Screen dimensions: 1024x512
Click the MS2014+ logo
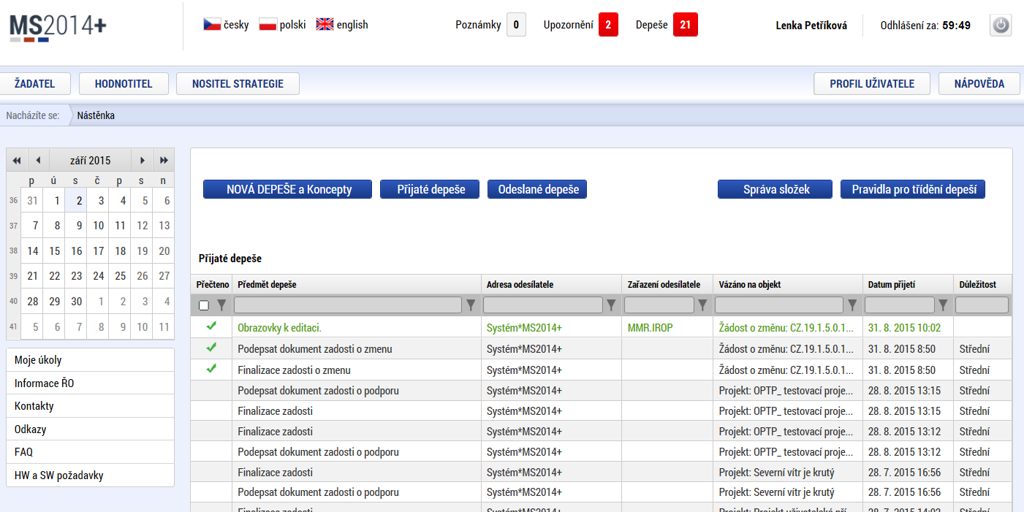point(58,28)
